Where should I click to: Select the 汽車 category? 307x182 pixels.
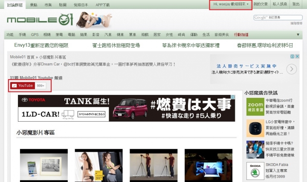pyautogui.click(x=108, y=35)
